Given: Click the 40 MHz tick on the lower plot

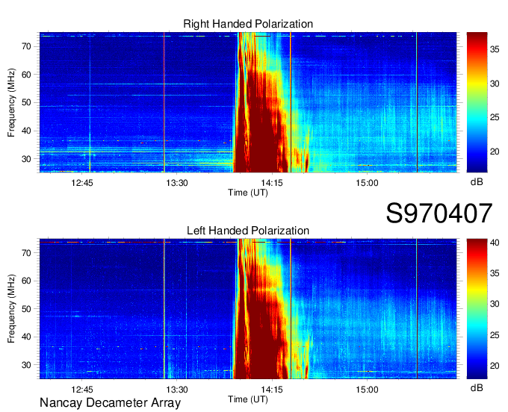Looking at the screenshot, I should tap(27, 337).
